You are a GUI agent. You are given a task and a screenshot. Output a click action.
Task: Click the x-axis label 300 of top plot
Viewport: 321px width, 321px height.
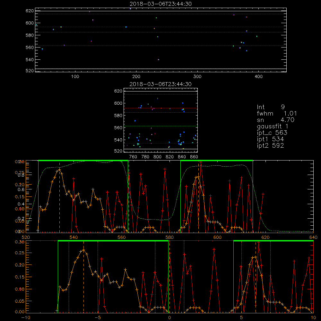197,77
